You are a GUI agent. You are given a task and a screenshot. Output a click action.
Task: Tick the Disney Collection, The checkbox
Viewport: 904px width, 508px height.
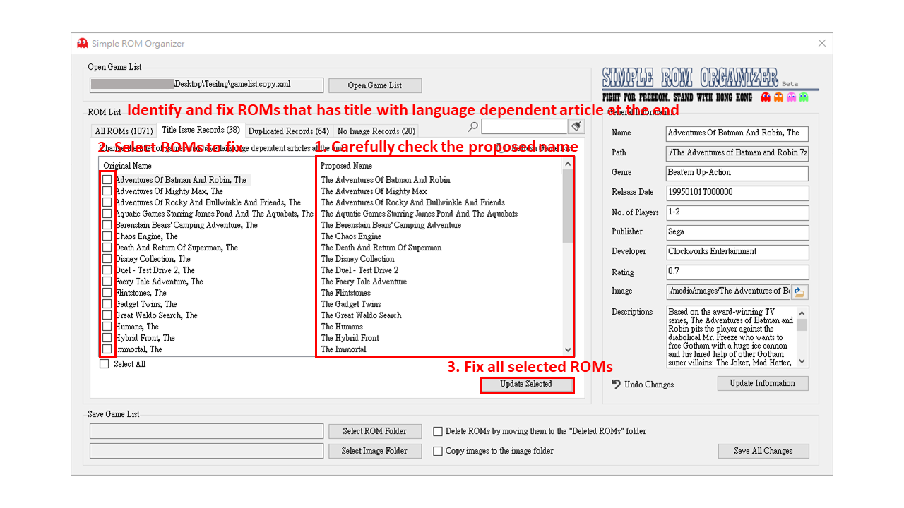(x=107, y=259)
